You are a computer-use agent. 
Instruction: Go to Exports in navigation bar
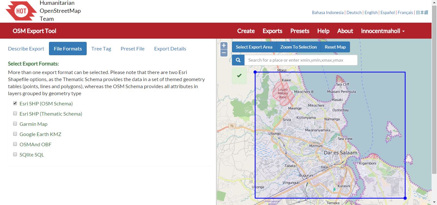[273, 31]
